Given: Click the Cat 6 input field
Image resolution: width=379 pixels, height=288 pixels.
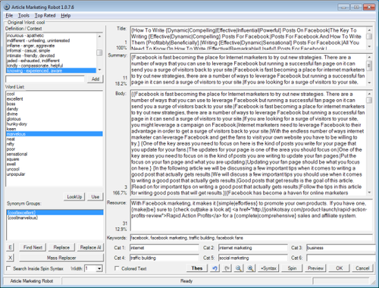Looking at the screenshot, I should click(x=340, y=258).
